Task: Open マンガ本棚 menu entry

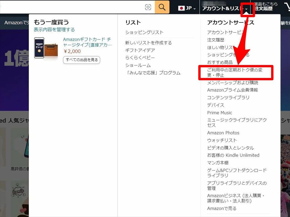Action: [218, 163]
